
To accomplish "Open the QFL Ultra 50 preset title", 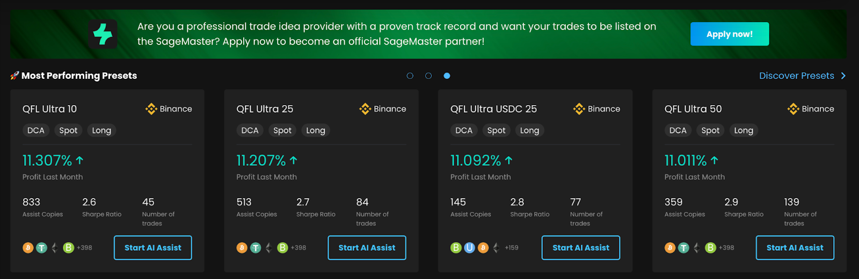I will click(x=693, y=109).
